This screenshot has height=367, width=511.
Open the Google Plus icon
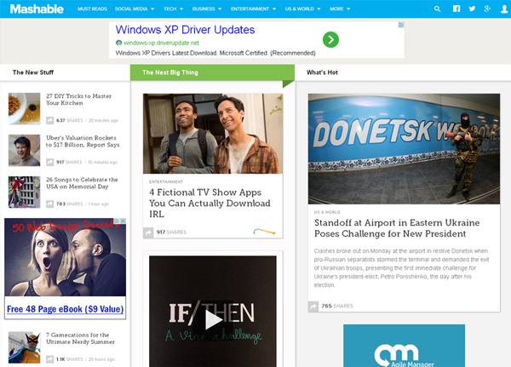pyautogui.click(x=487, y=9)
